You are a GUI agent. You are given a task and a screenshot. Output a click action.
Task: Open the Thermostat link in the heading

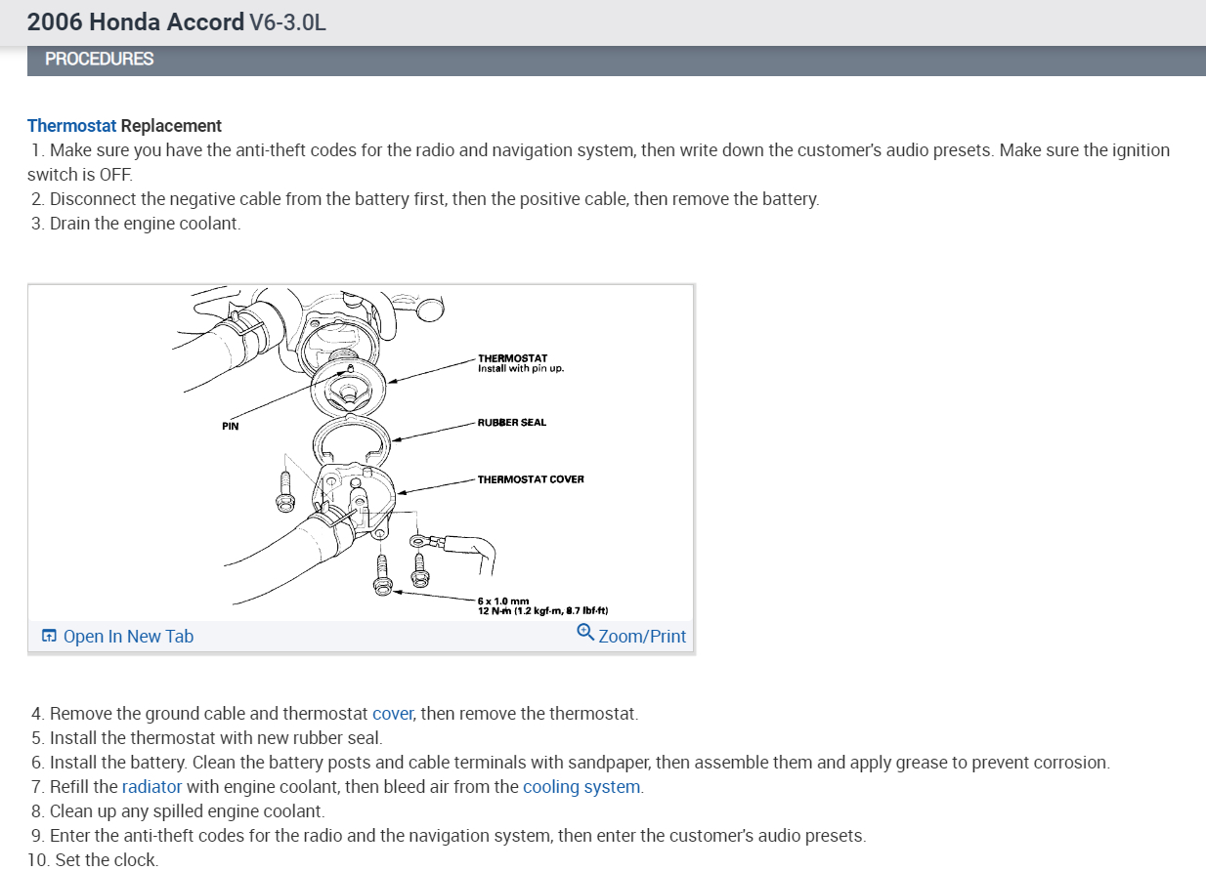(71, 126)
